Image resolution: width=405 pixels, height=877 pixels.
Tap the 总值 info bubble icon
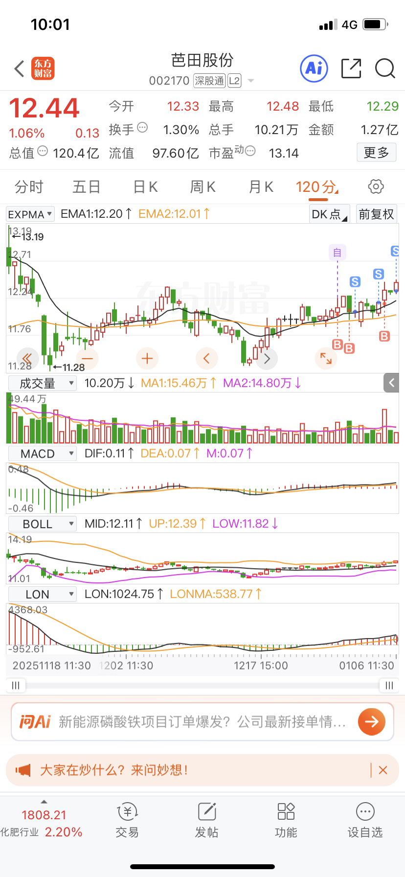point(43,151)
